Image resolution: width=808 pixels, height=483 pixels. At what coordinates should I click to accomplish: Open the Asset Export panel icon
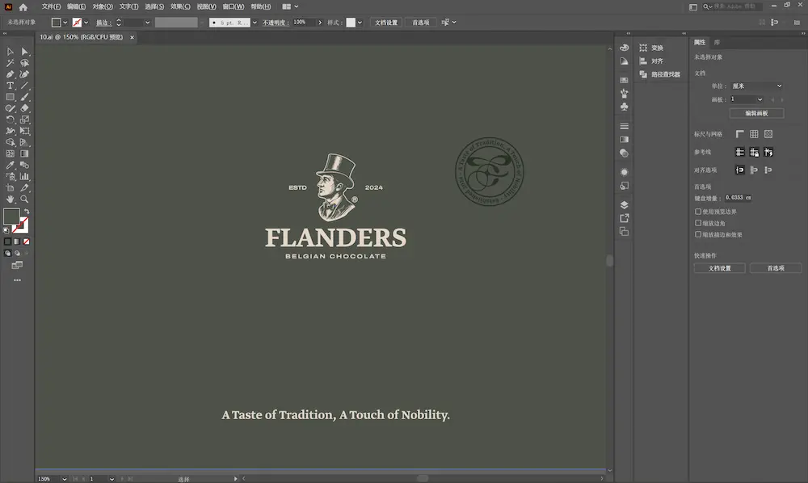(624, 218)
